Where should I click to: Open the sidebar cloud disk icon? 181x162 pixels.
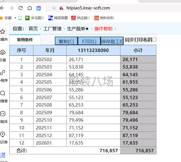[3, 52]
